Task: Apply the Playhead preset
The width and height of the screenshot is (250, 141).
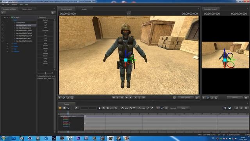Action: 45,31
